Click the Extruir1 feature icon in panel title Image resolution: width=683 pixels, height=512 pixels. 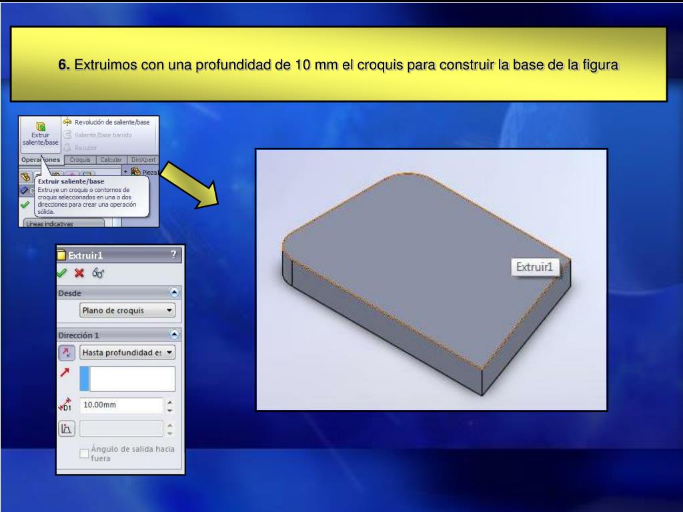point(61,255)
